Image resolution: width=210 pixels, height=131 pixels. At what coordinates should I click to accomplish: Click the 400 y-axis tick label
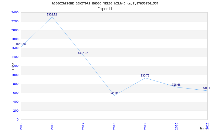point(16,102)
